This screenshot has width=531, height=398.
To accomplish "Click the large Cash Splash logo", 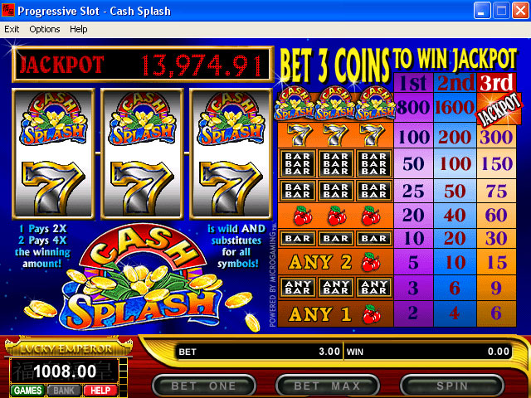I will point(142,276).
